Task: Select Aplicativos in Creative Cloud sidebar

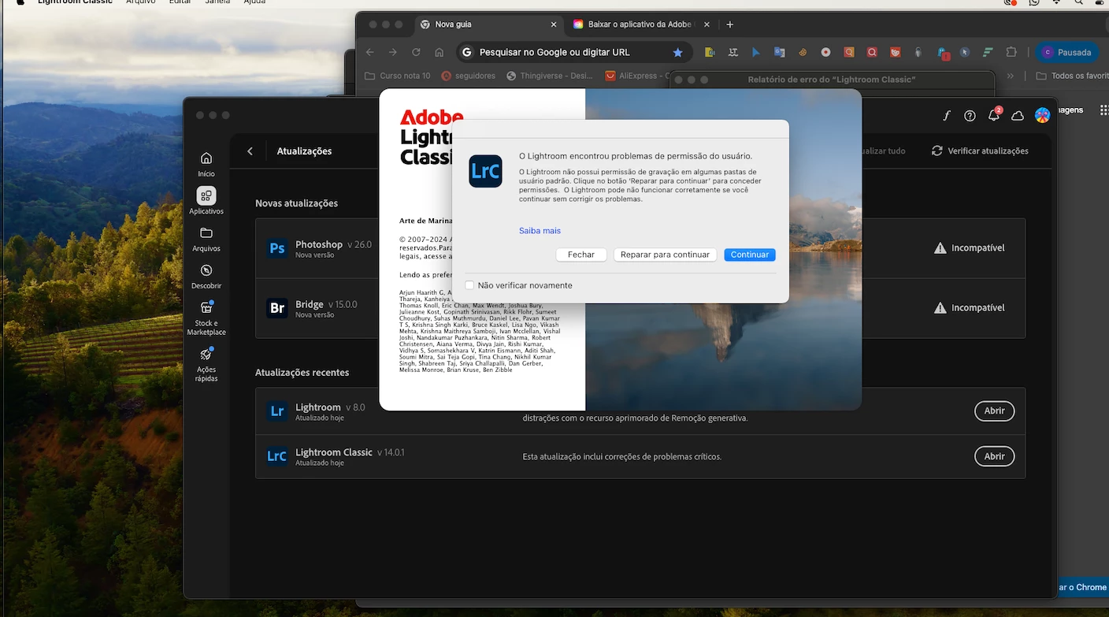Action: [206, 201]
